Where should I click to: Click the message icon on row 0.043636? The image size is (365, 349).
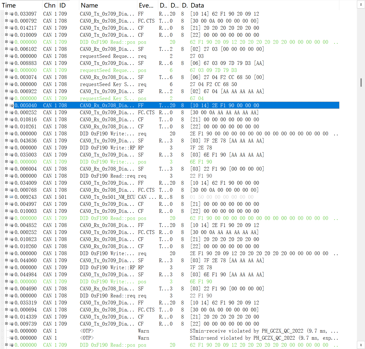pyautogui.click(x=11, y=141)
